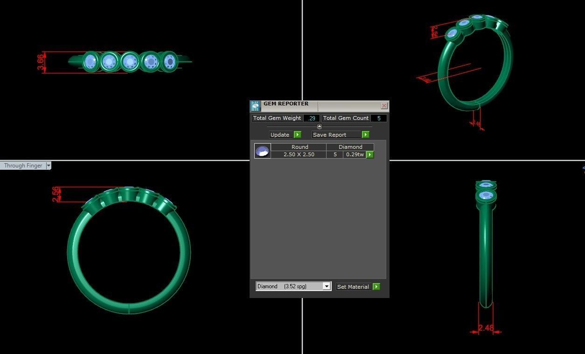Click the Through Finger viewport label
This screenshot has width=585, height=354.
(x=23, y=166)
